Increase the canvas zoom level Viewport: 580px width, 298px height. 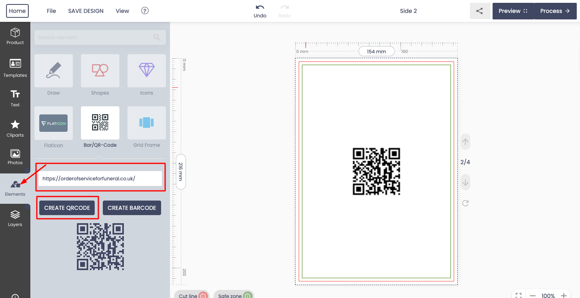click(564, 295)
